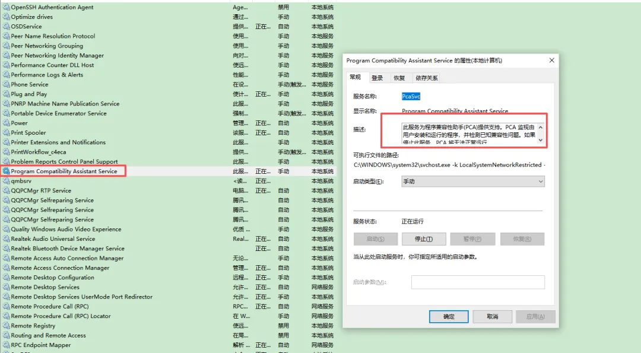
Task: Click the Print Spooler service icon
Action: pyautogui.click(x=6, y=132)
